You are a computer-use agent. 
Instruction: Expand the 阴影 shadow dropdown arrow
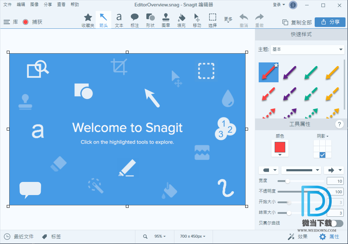coord(327,136)
